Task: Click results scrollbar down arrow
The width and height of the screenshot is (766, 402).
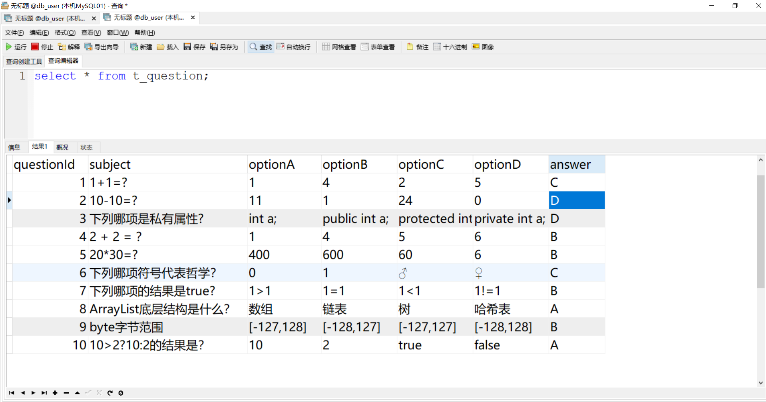Action: [x=760, y=383]
